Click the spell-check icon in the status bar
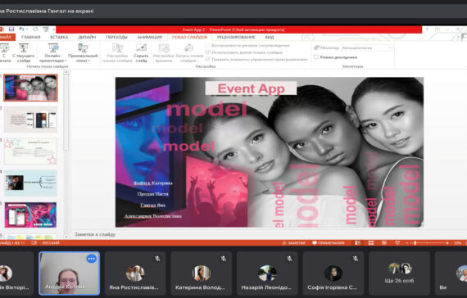The image size is (467, 298). coord(34,243)
